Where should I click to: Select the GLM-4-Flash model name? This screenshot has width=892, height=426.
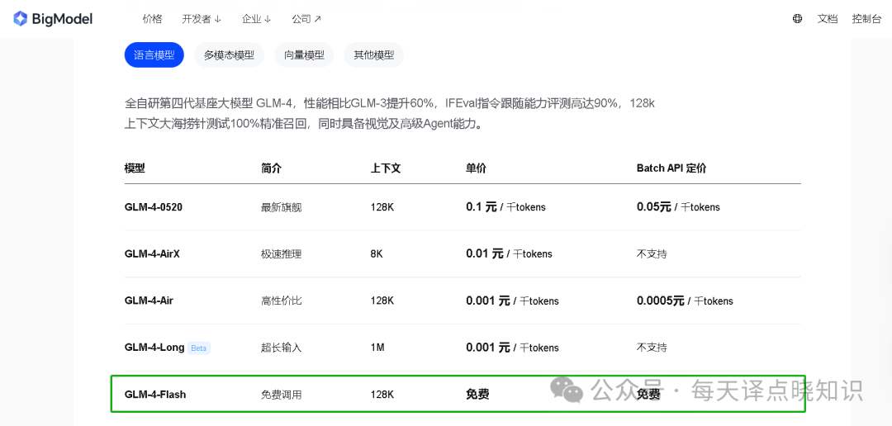(x=155, y=395)
